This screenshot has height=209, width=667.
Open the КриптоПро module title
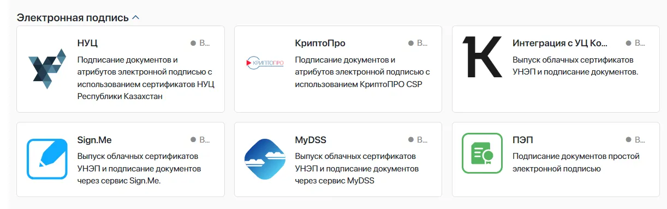click(320, 44)
